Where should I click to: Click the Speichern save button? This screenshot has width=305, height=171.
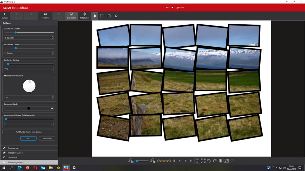45,16
